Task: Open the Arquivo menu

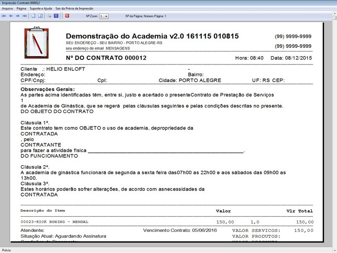Action: 7,8
